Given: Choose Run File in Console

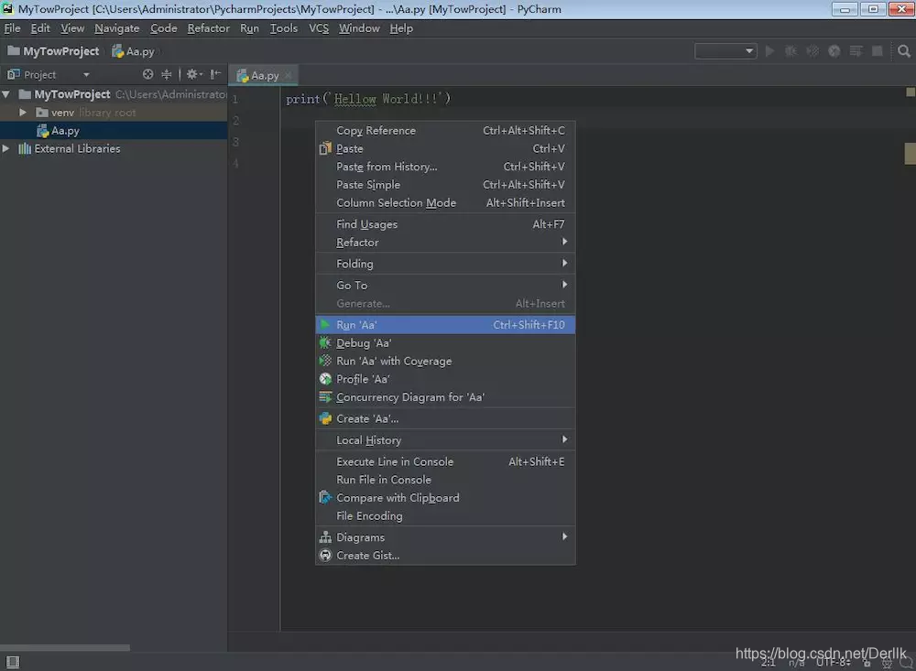Looking at the screenshot, I should [445, 480].
